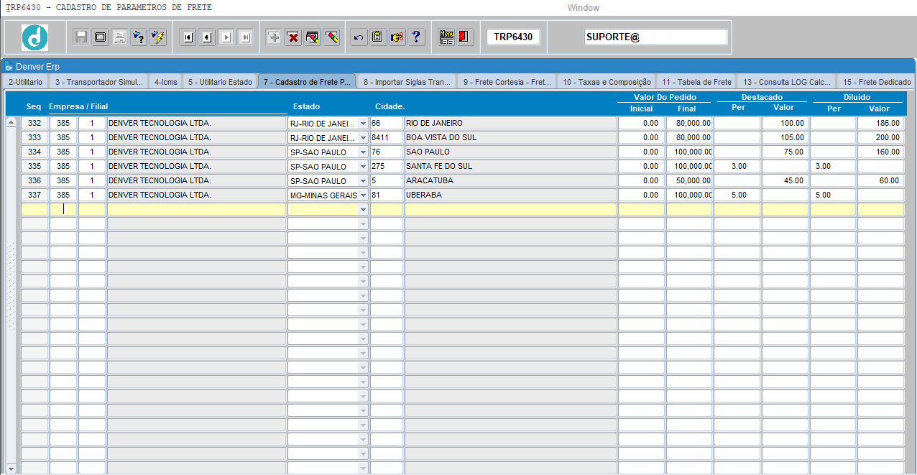Click the clipboard list icon
The width and height of the screenshot is (917, 475).
click(378, 37)
